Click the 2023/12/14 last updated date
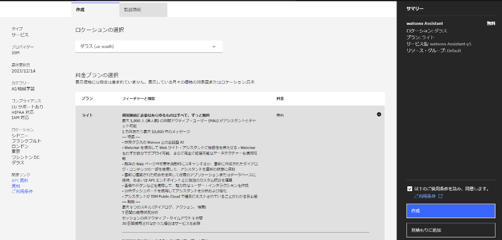This screenshot has width=502, height=240. [x=24, y=71]
